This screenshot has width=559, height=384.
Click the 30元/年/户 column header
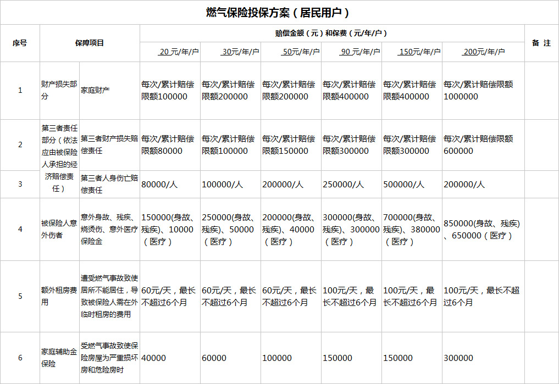coord(231,52)
